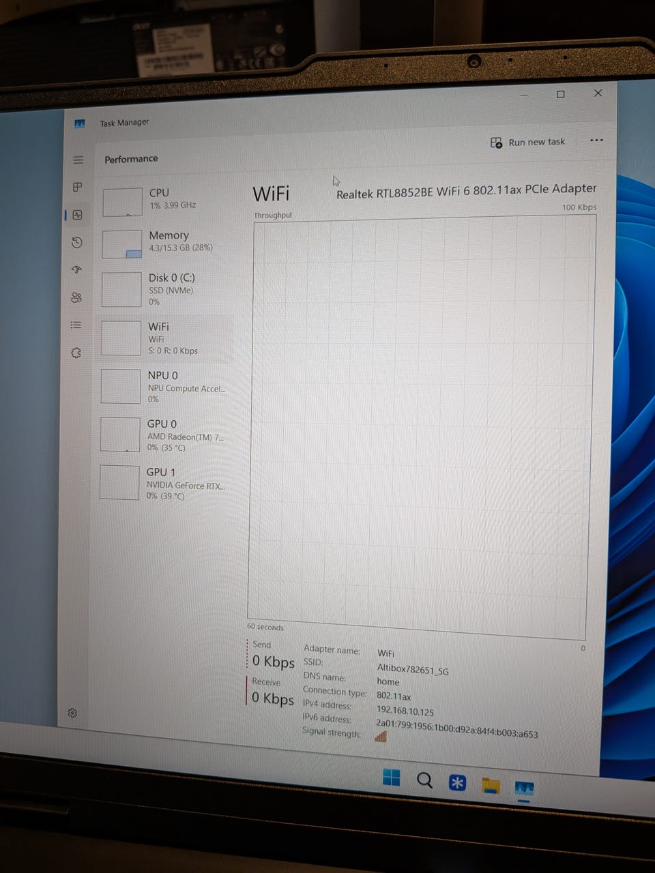Open the Users page icon
The height and width of the screenshot is (873, 655).
click(76, 297)
